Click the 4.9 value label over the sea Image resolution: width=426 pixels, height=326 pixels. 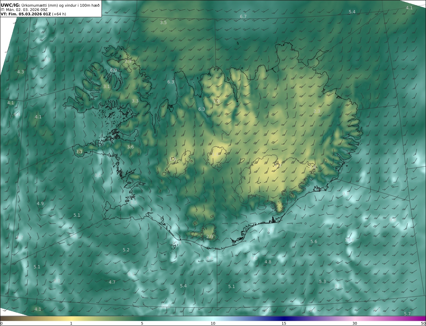(x=40, y=203)
